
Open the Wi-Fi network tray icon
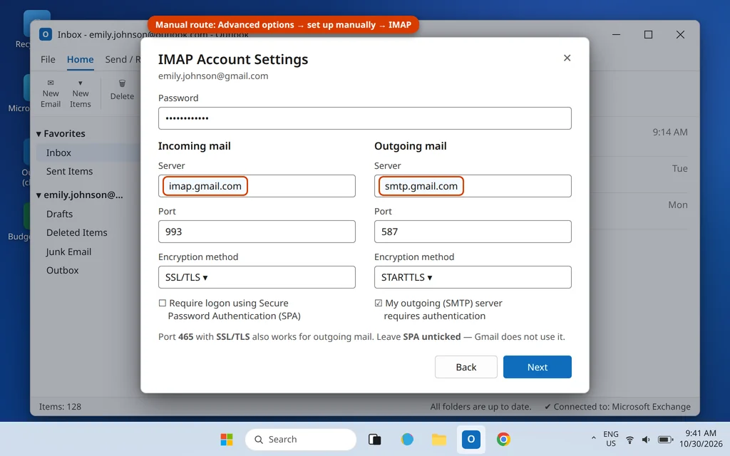click(630, 439)
